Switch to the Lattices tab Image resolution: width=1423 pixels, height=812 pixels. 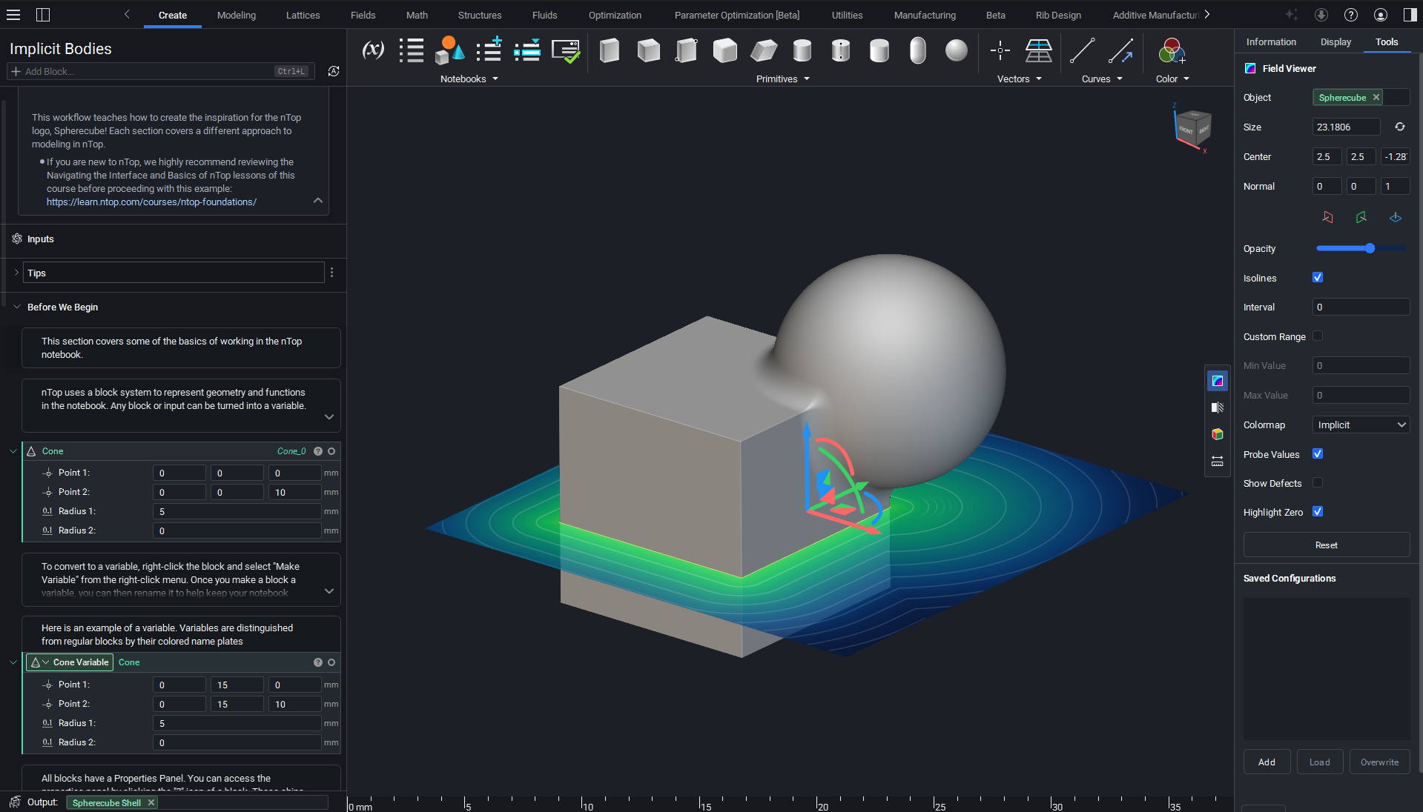pos(303,15)
